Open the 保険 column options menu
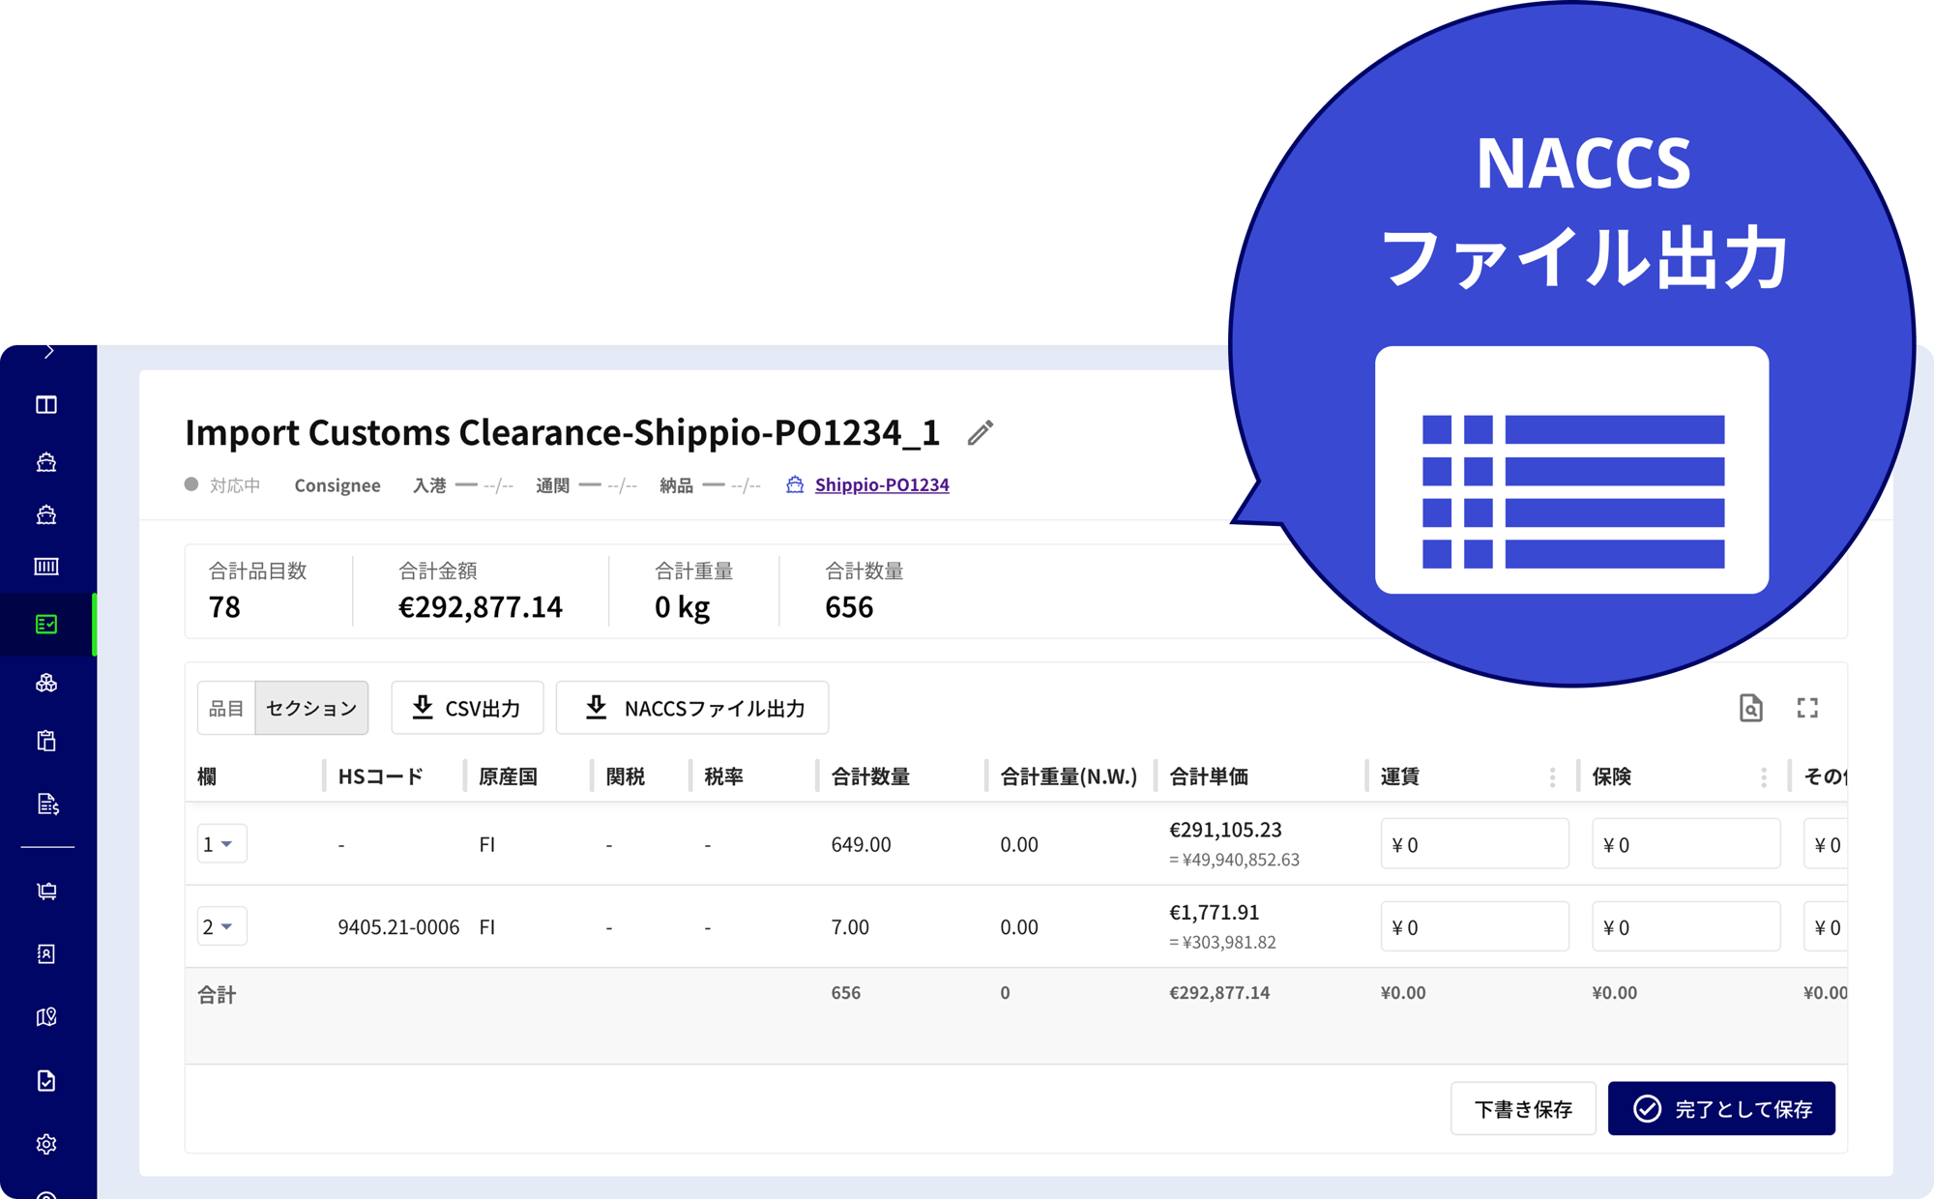1934x1199 pixels. pyautogui.click(x=1764, y=775)
